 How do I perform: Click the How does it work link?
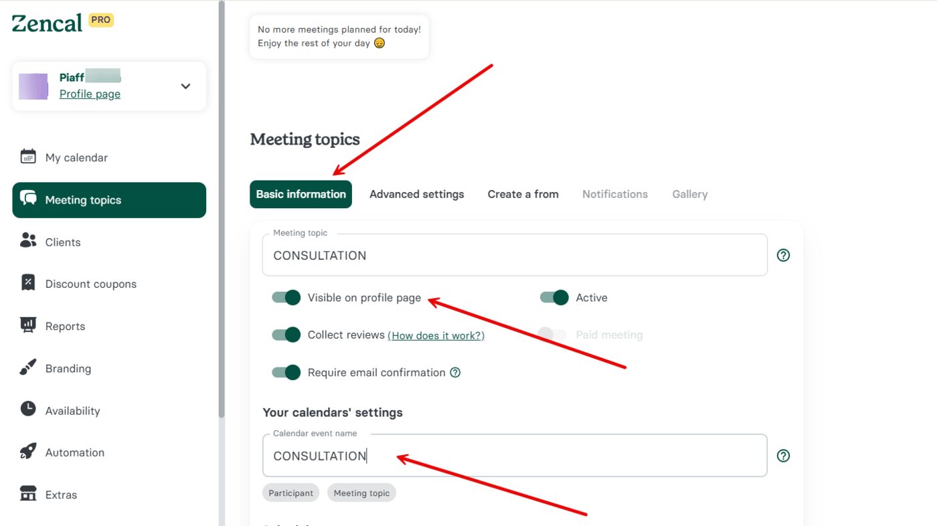pos(436,335)
